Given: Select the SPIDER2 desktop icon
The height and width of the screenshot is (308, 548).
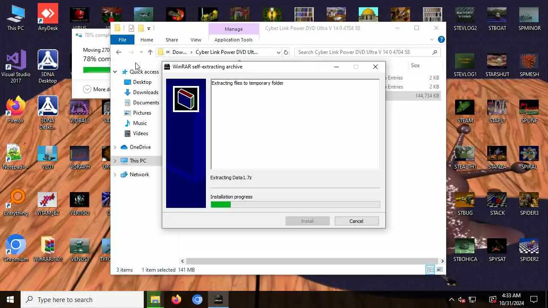Looking at the screenshot, I should [529, 249].
